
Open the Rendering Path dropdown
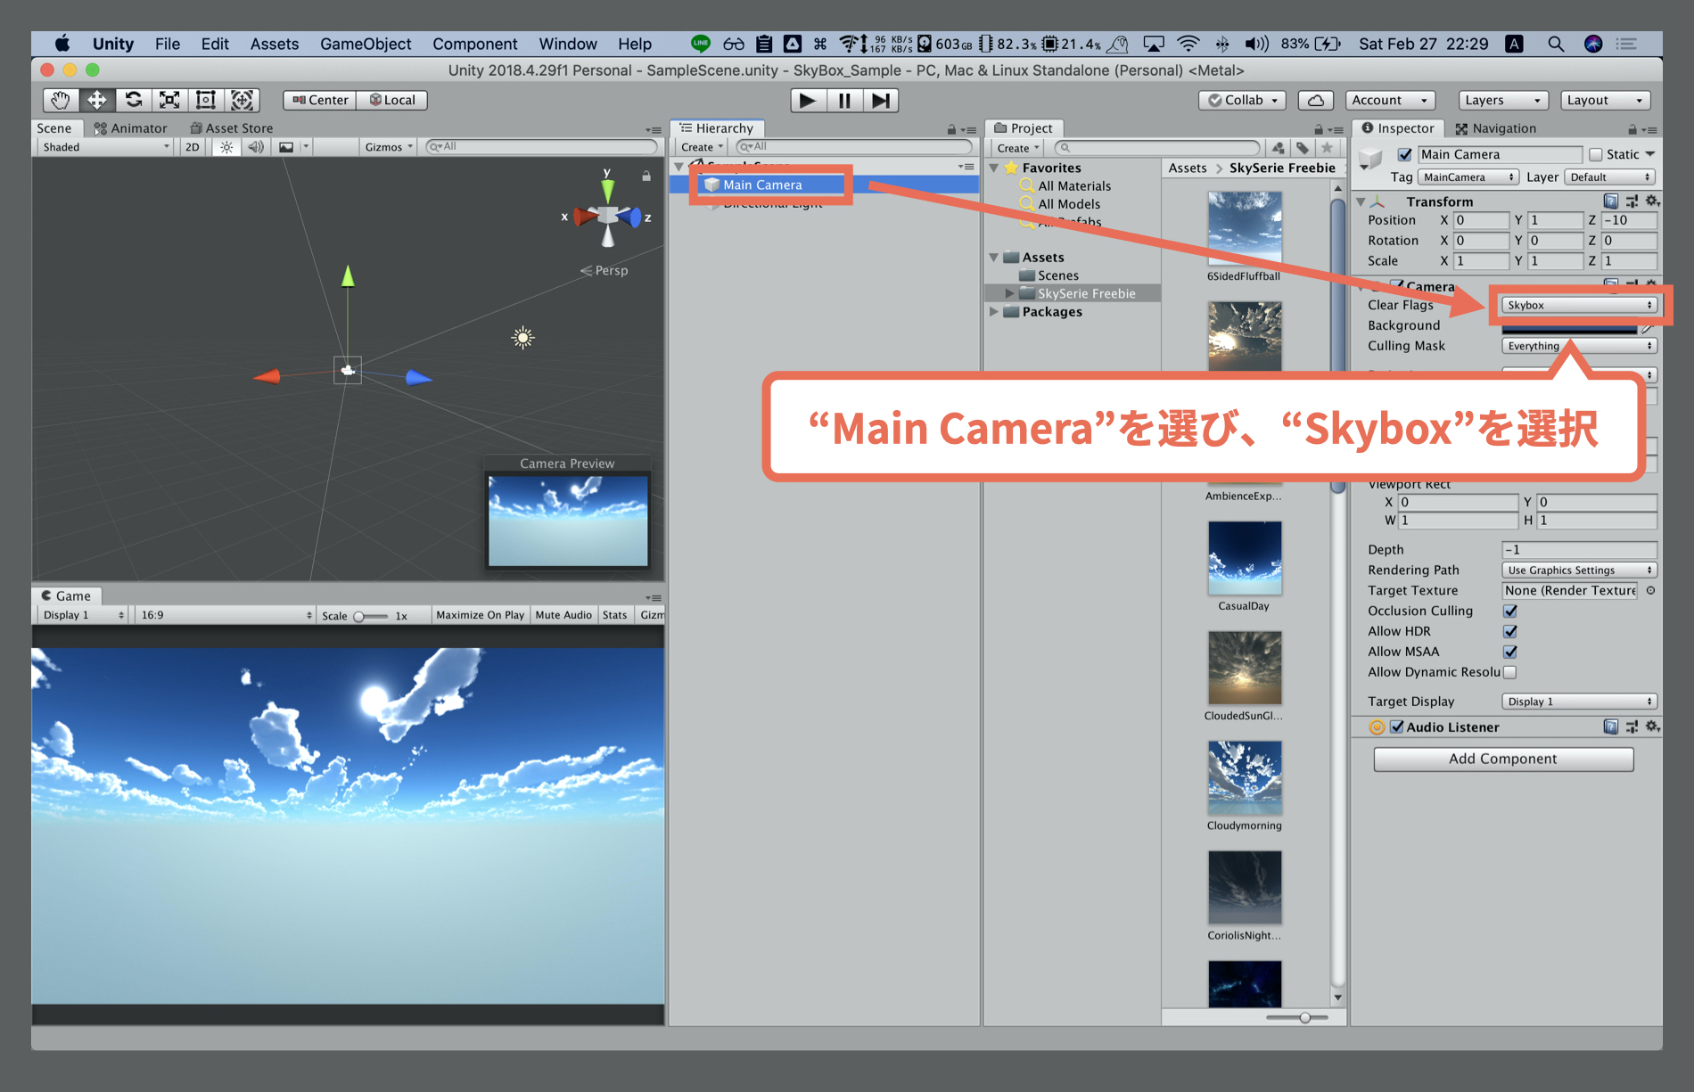(1579, 570)
